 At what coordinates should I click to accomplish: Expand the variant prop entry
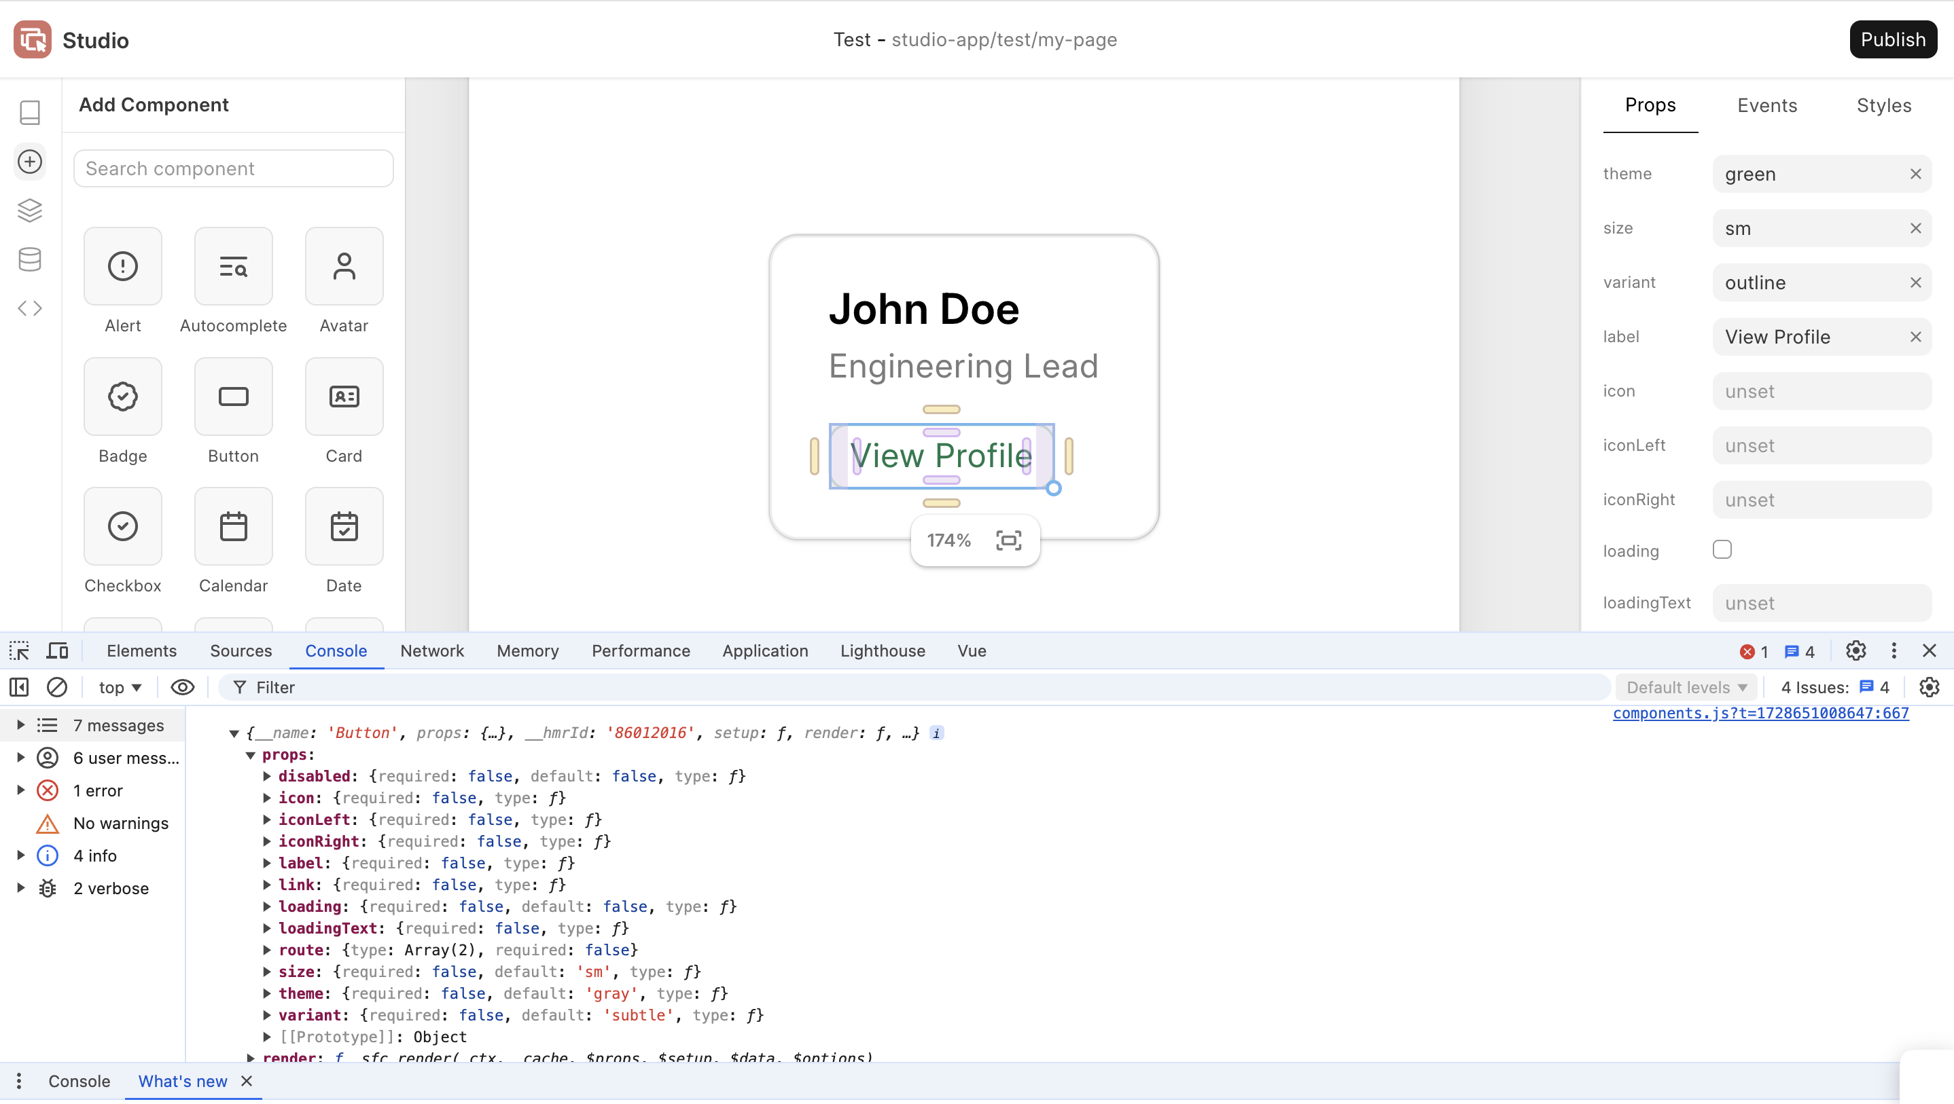267,1015
